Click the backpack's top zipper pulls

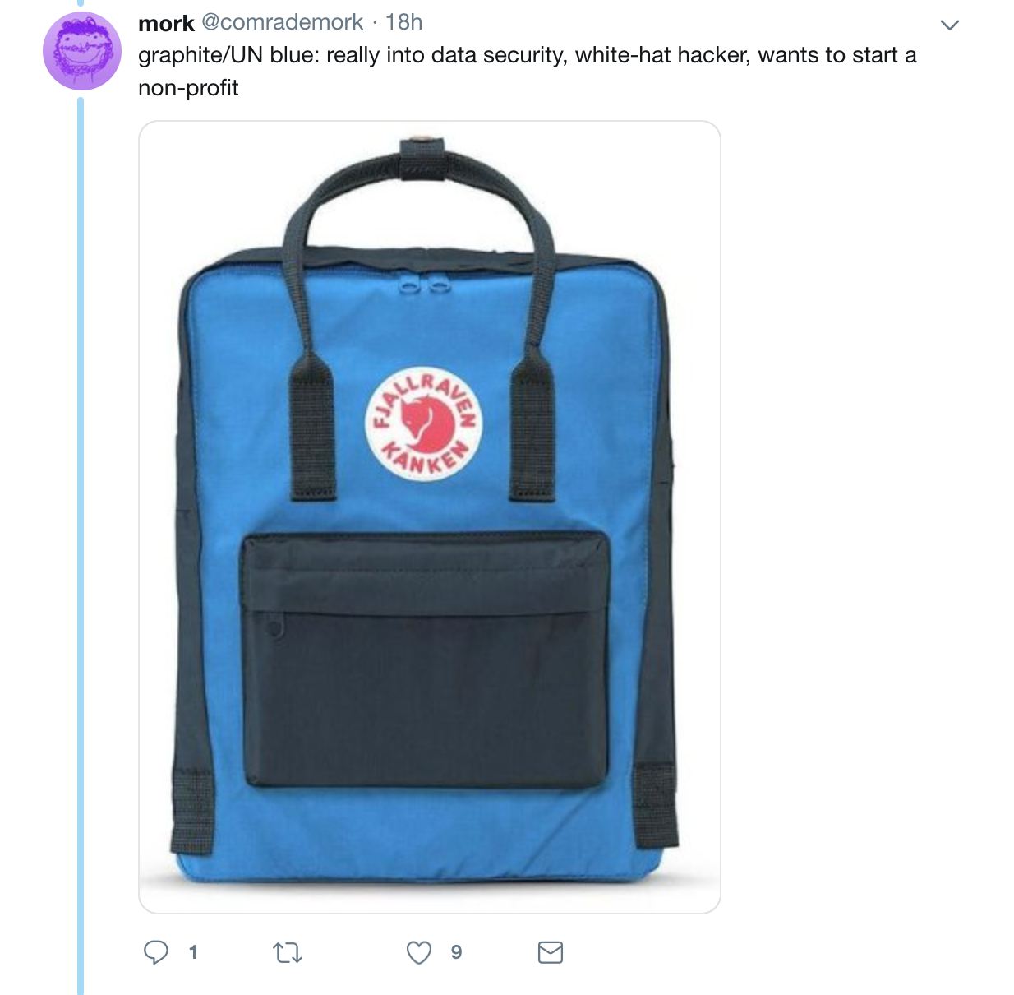(422, 285)
